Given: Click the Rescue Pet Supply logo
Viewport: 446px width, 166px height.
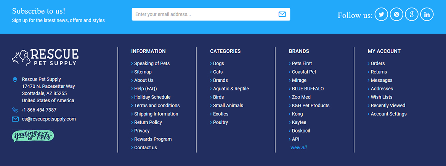Looking at the screenshot, I should click(x=45, y=57).
